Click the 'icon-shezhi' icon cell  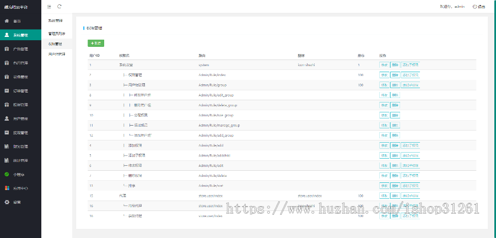[306, 65]
